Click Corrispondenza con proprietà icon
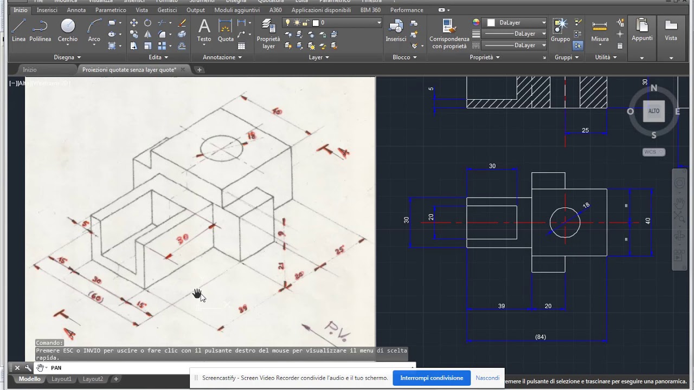 click(x=449, y=34)
